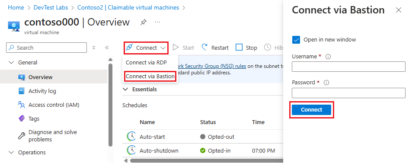The height and width of the screenshot is (163, 412).
Task: Click the Opted-out grey status dot
Action: pyautogui.click(x=203, y=137)
